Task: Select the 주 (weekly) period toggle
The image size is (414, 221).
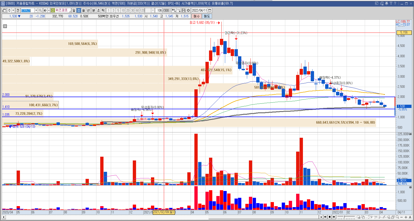Action: [x=79, y=10]
